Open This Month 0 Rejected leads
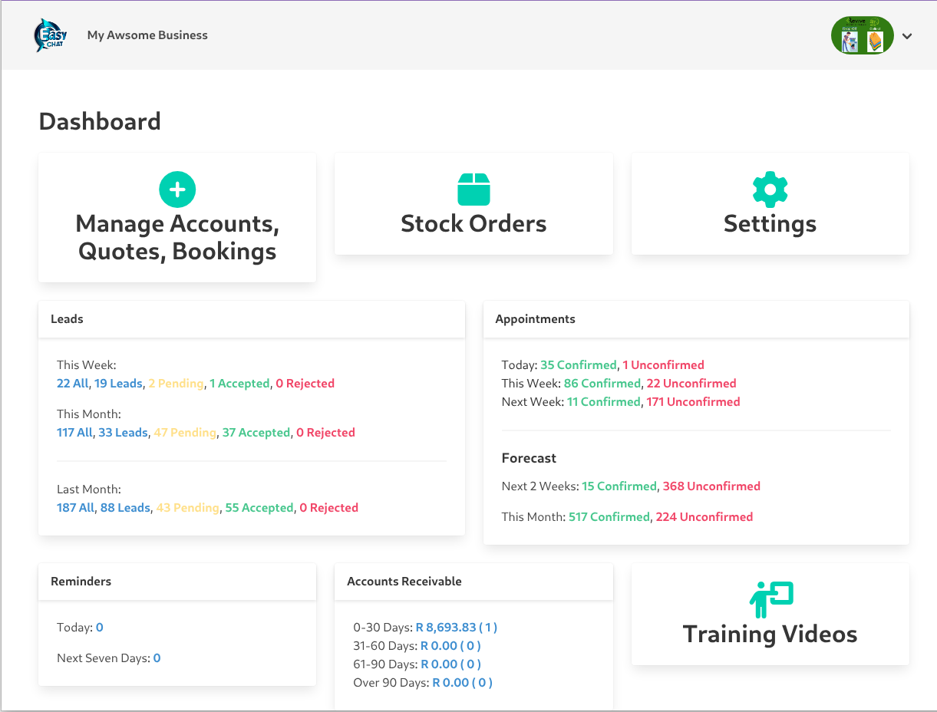Image resolution: width=937 pixels, height=712 pixels. [x=325, y=433]
